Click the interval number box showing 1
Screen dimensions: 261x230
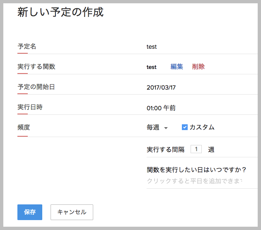pos(196,149)
